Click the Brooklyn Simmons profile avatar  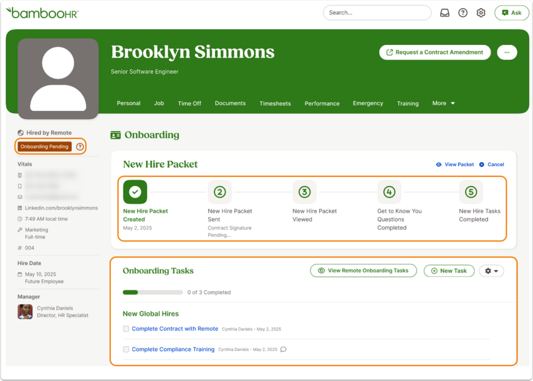(58, 79)
